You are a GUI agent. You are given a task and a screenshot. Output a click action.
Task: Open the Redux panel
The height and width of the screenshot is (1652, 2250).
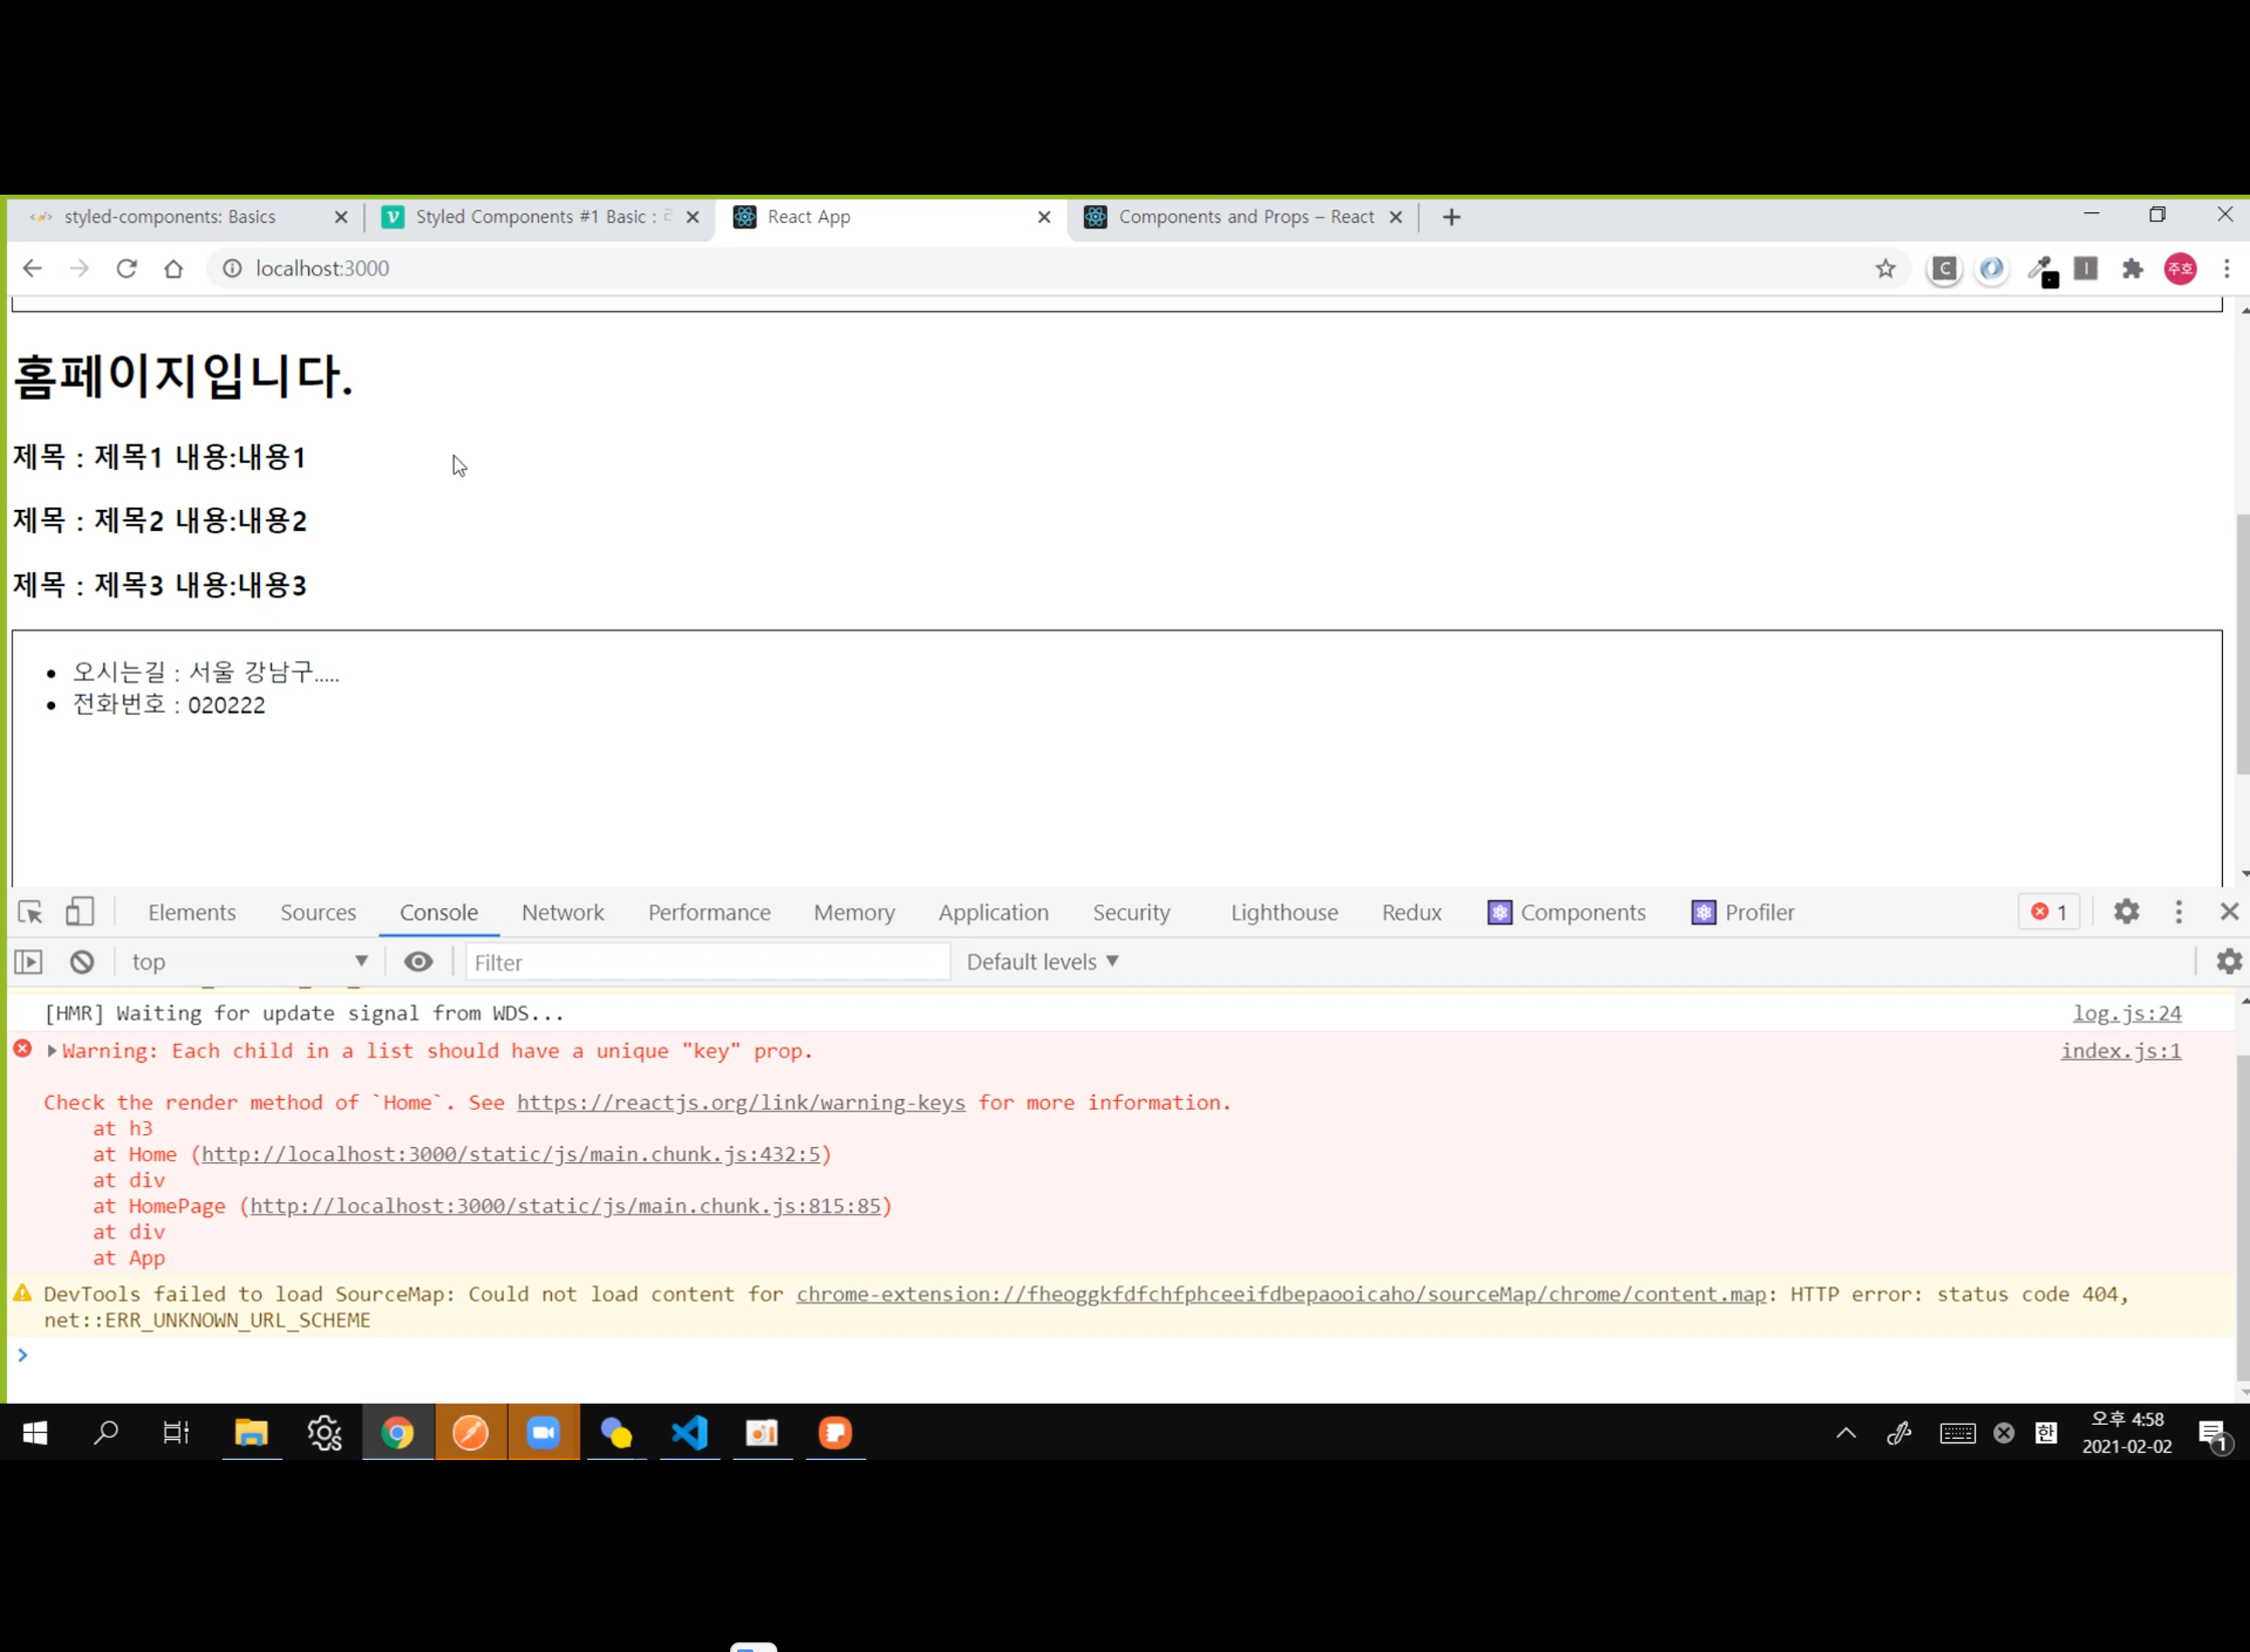[1411, 912]
